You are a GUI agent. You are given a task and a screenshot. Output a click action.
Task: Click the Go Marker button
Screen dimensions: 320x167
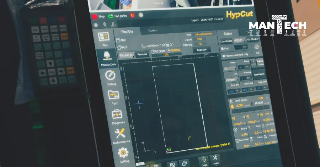[253, 39]
